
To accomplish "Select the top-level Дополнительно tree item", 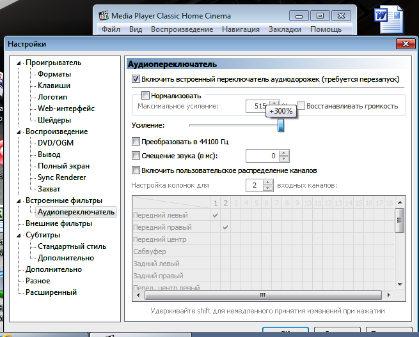I will [x=54, y=269].
